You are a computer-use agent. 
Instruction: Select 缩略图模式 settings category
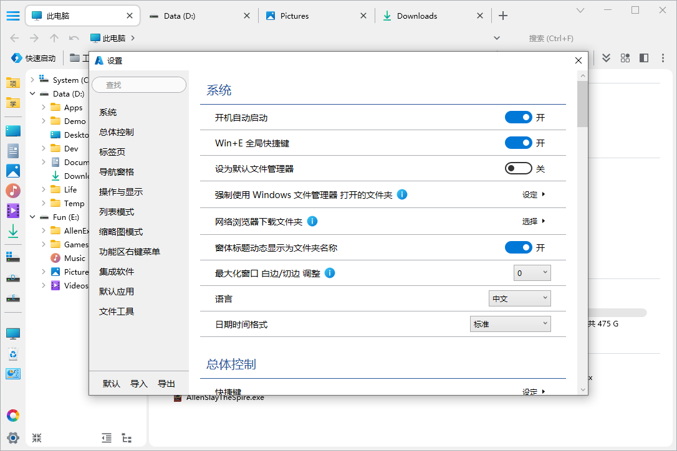pyautogui.click(x=121, y=232)
